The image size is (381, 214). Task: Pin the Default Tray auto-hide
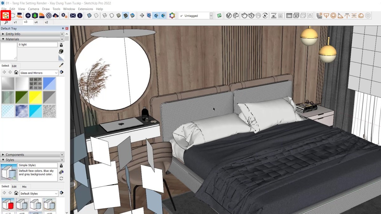(63, 29)
